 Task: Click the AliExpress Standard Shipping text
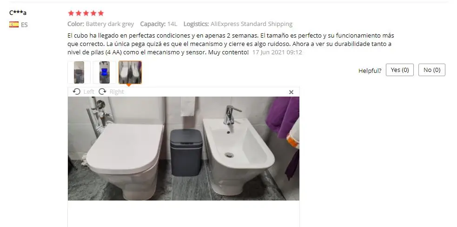click(252, 24)
